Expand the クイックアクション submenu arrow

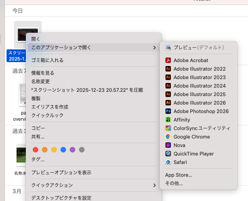(x=154, y=185)
